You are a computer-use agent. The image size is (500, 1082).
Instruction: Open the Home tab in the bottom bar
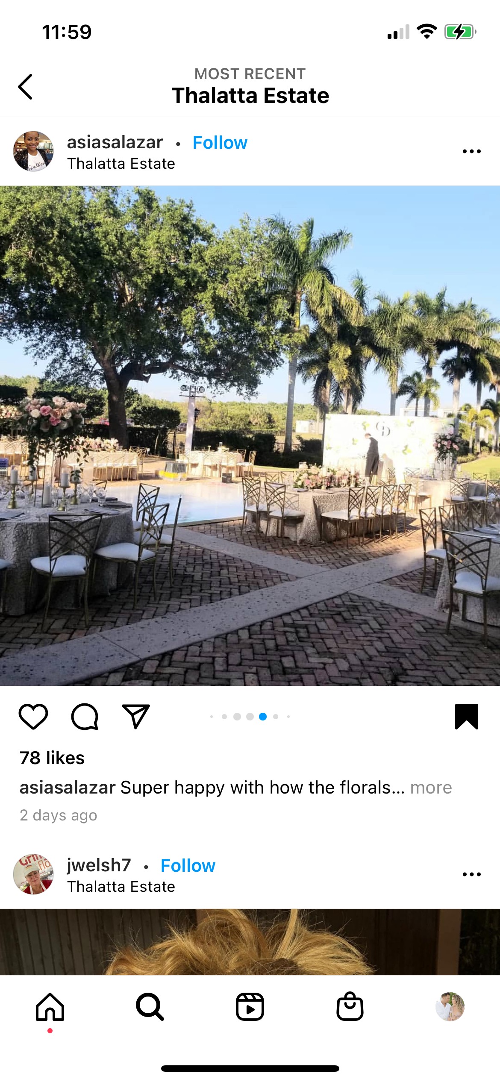pyautogui.click(x=50, y=1007)
